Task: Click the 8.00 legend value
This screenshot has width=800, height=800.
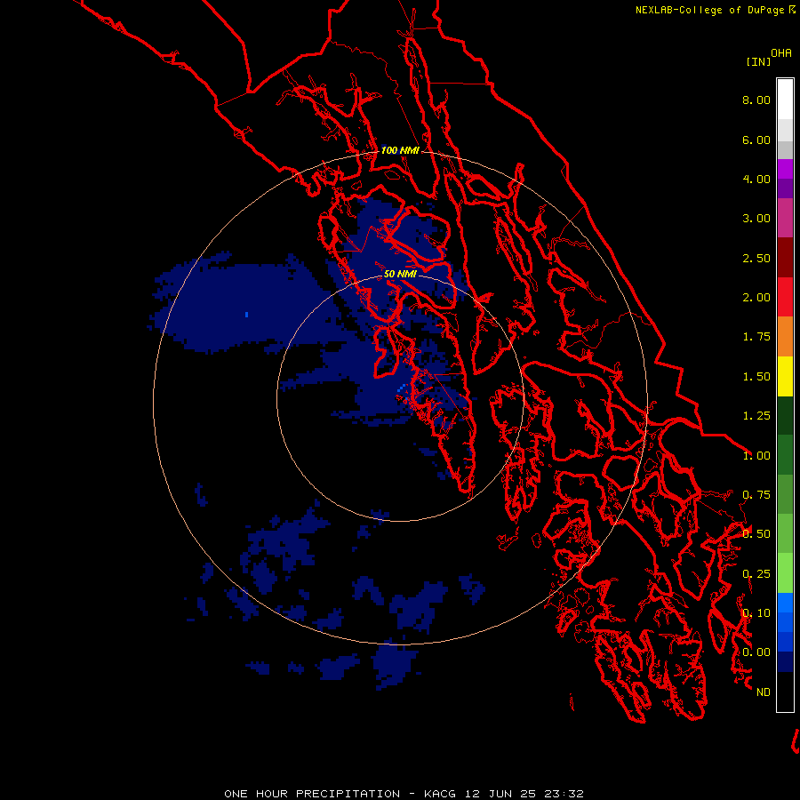Action: 756,100
